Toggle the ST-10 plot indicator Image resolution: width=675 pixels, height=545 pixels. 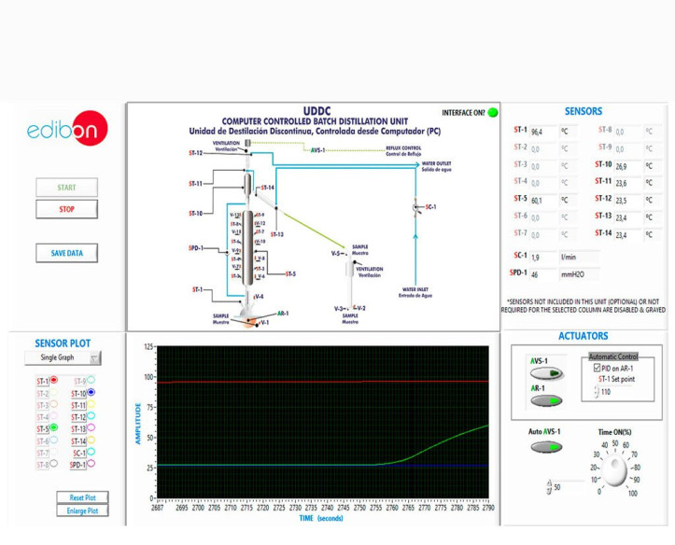click(x=91, y=393)
